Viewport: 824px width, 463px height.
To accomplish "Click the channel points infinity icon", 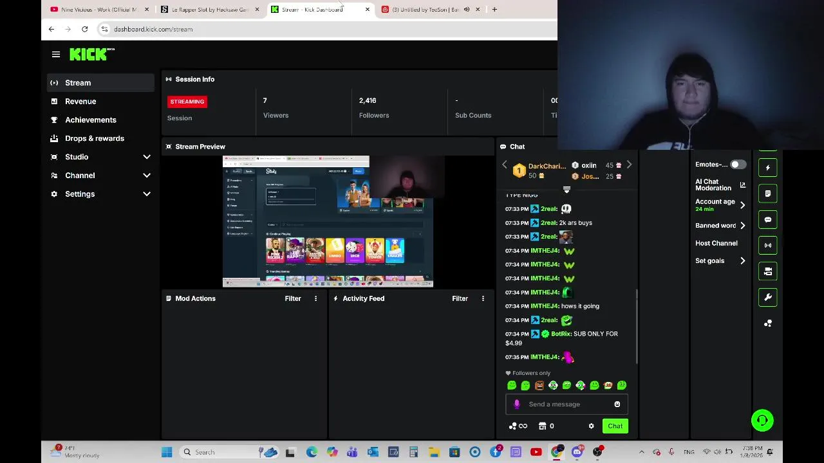I will tap(518, 426).
